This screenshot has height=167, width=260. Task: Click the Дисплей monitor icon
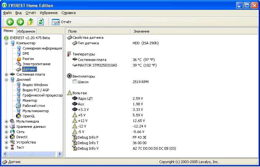pos(12,80)
